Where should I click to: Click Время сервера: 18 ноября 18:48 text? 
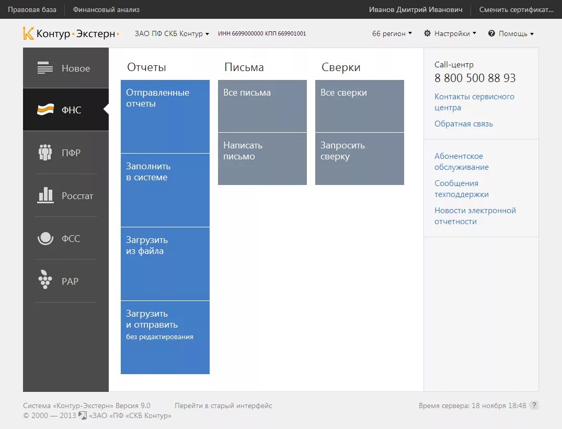click(473, 405)
